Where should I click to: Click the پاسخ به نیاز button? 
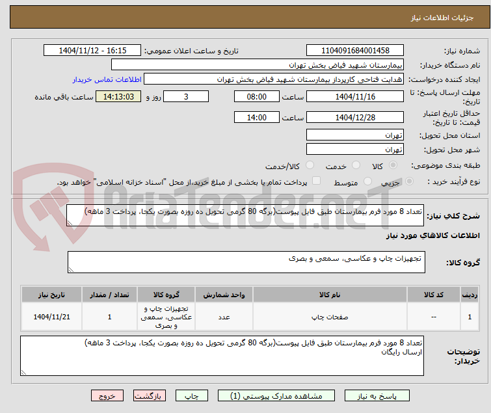pos(377,396)
